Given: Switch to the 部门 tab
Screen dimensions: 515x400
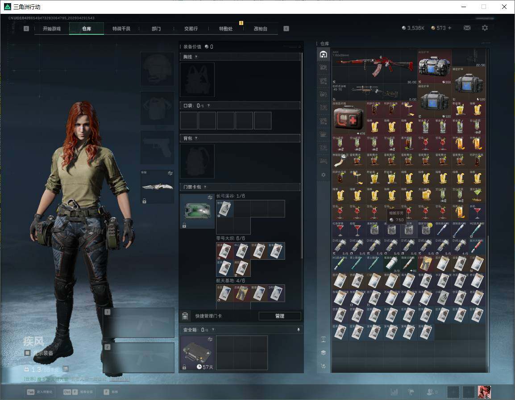Looking at the screenshot, I should (156, 29).
